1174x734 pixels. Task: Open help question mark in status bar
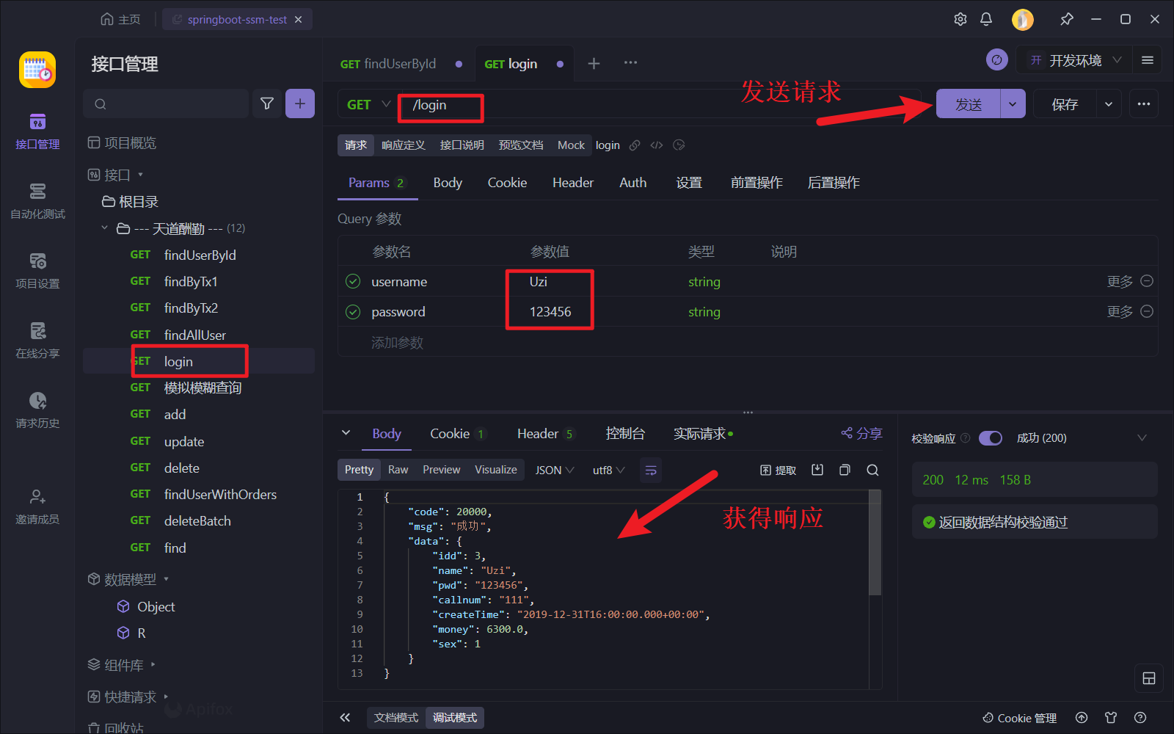[1140, 717]
